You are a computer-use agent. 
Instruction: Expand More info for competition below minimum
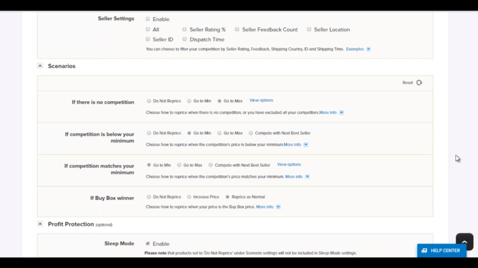(x=306, y=145)
